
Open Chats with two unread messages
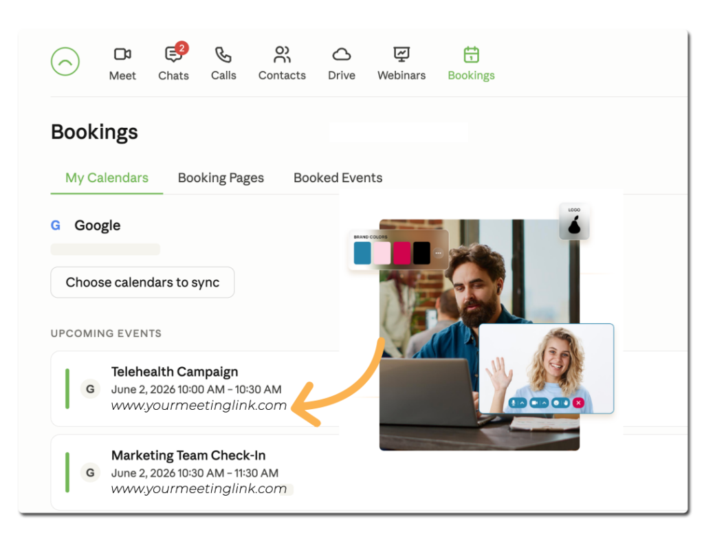pos(174,54)
